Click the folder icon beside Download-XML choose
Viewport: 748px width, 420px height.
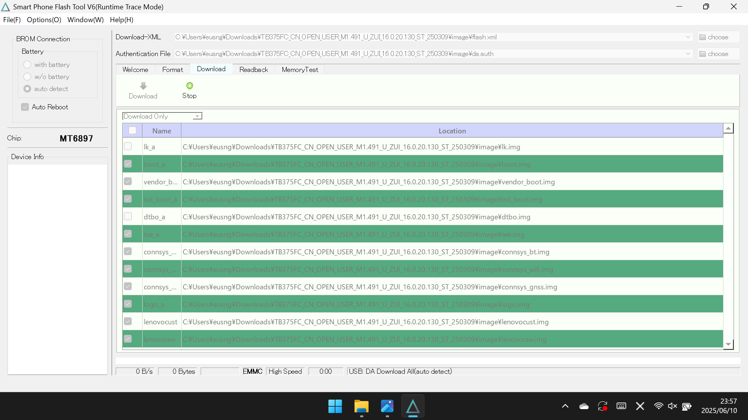click(702, 37)
